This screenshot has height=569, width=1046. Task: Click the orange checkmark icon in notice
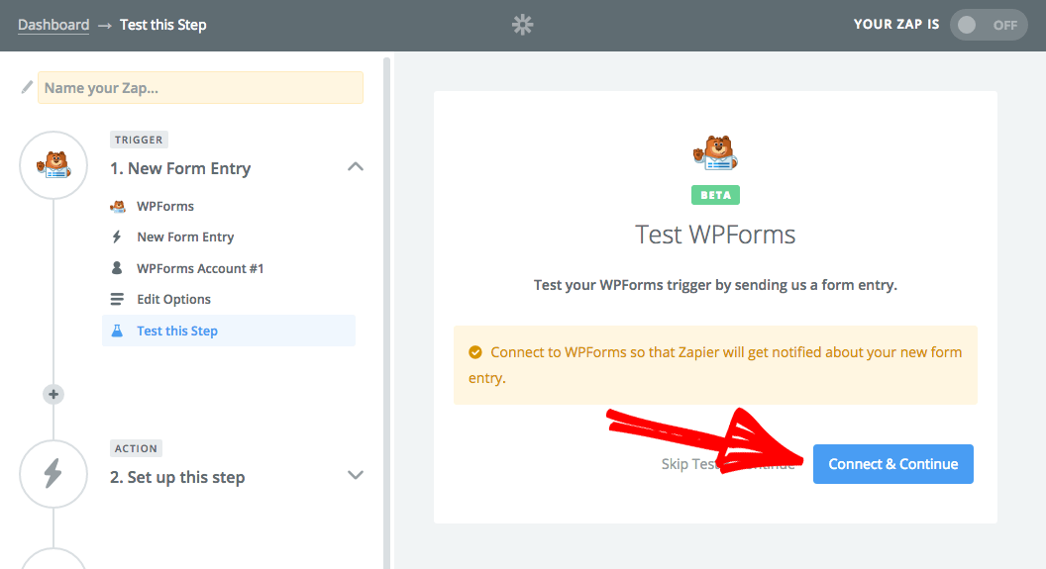click(475, 352)
